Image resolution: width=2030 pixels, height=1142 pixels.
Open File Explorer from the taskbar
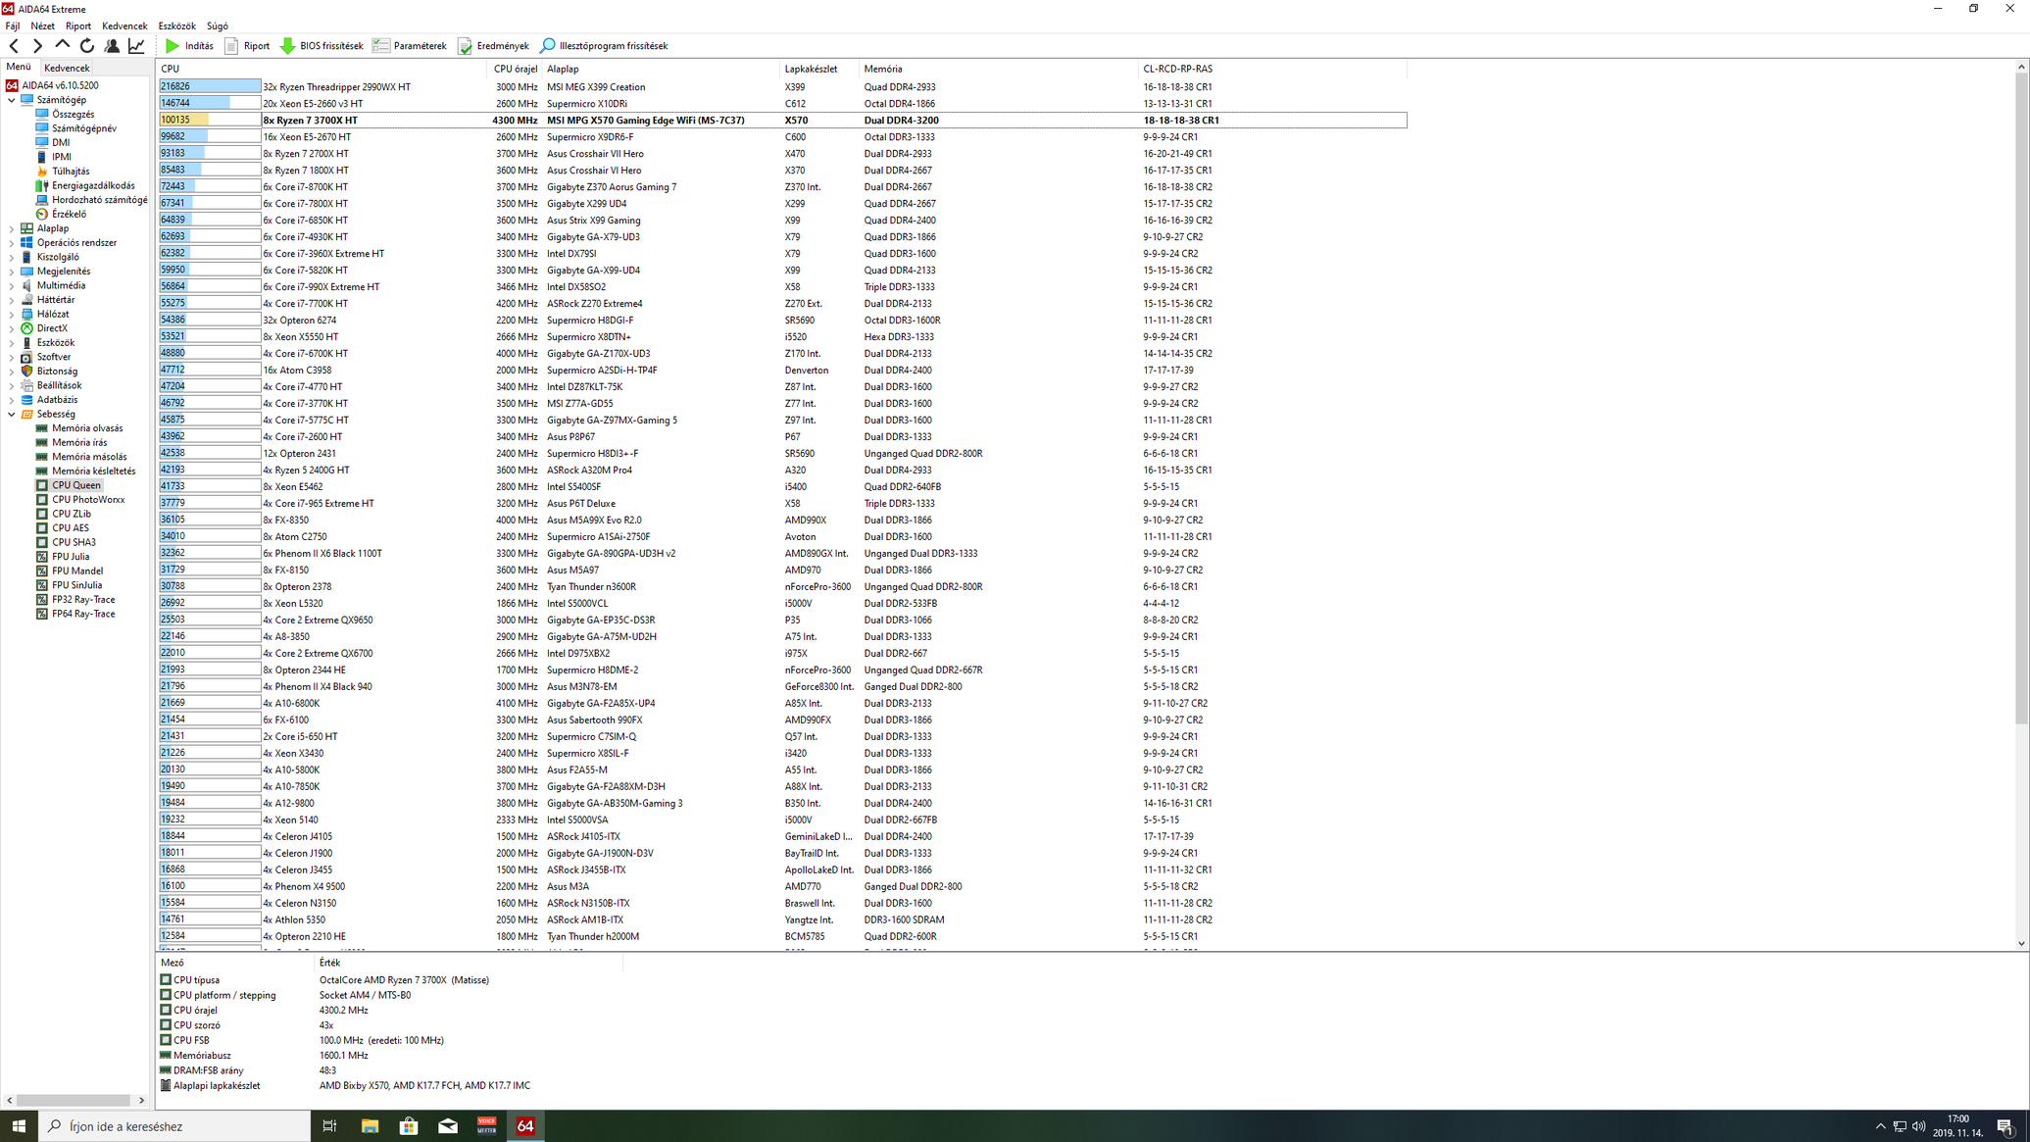[x=370, y=1126]
